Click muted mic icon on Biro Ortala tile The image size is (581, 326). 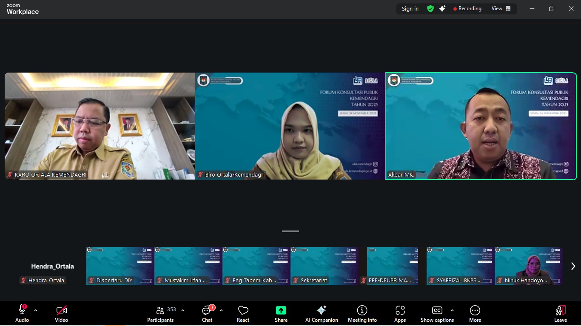[200, 174]
